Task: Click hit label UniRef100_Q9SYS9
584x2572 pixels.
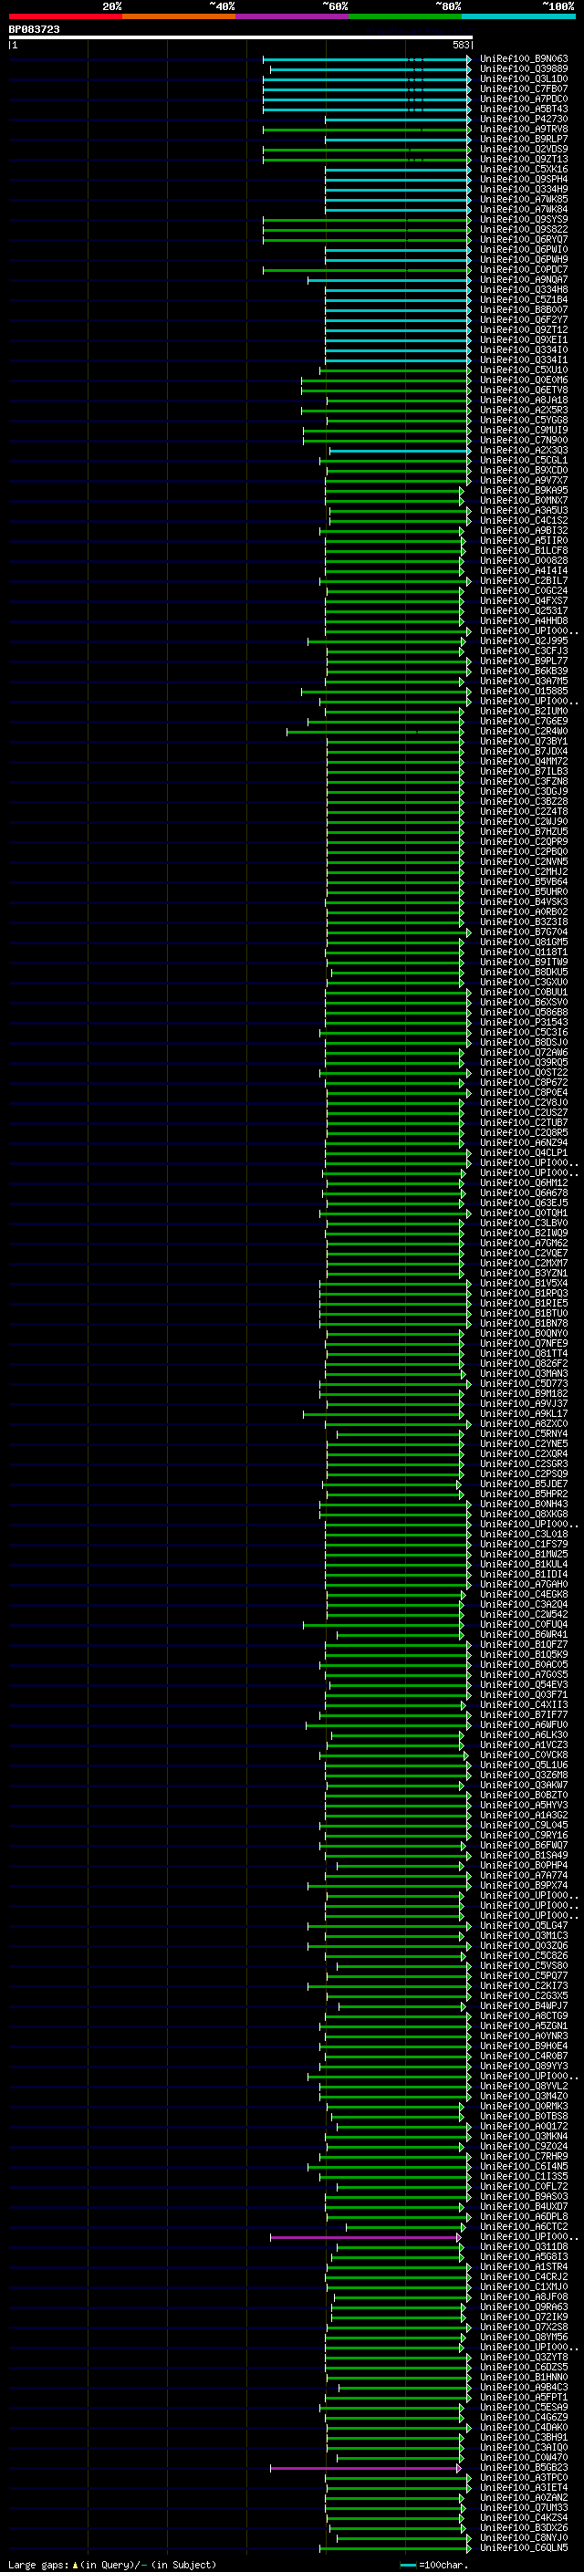Action: [x=524, y=219]
